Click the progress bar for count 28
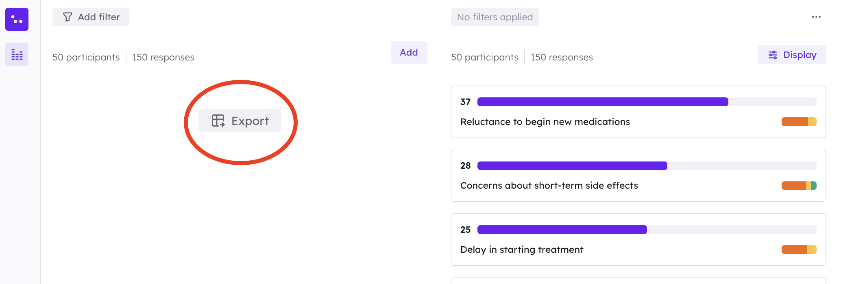This screenshot has width=841, height=284. 647,166
